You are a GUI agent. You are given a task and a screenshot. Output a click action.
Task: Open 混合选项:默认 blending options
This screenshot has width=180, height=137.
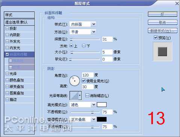coord(19,22)
